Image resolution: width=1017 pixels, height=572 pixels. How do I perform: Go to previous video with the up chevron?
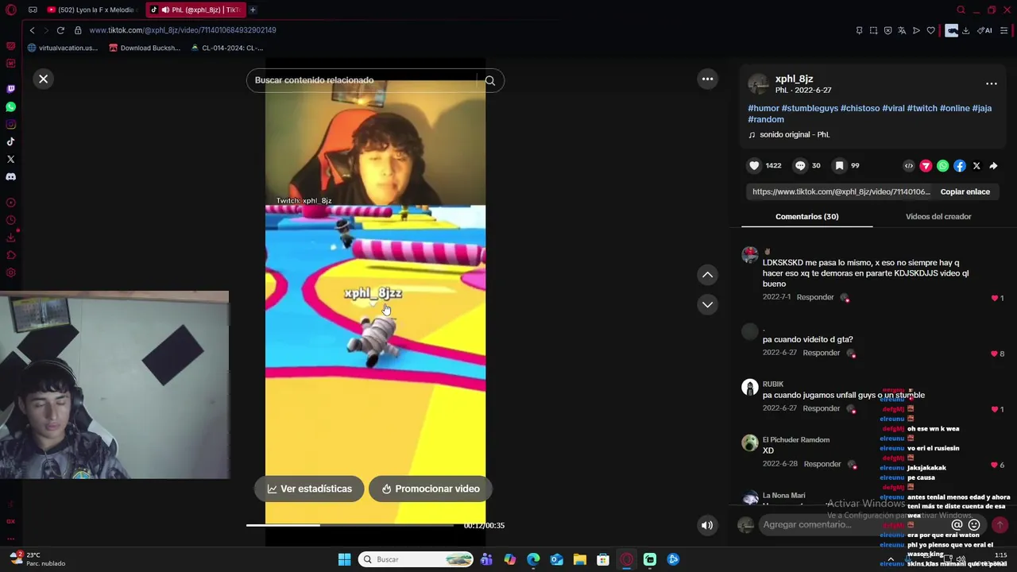(x=707, y=275)
